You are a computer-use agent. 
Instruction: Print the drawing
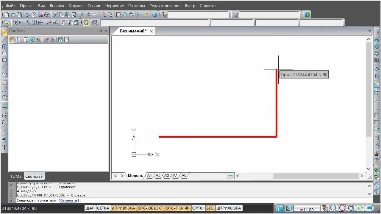click(x=28, y=14)
